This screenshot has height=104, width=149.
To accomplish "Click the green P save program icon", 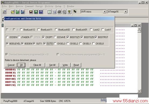I will point(36,12).
